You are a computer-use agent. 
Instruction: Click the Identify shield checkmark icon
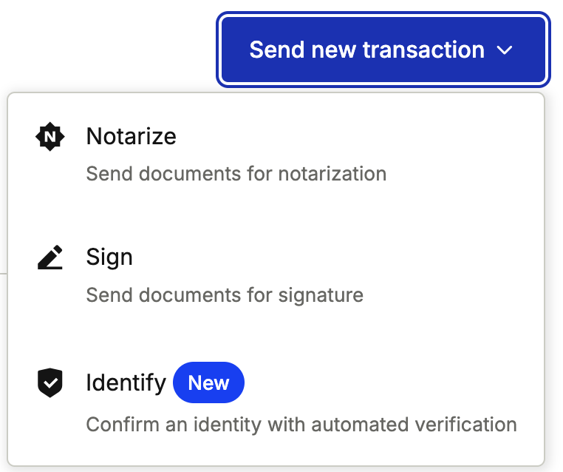point(50,383)
